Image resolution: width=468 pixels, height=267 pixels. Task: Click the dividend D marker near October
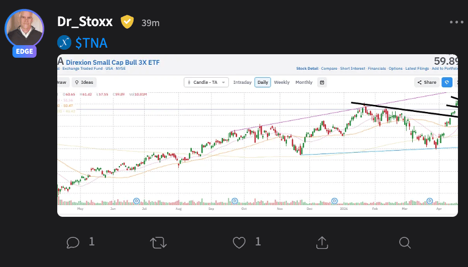(x=235, y=201)
